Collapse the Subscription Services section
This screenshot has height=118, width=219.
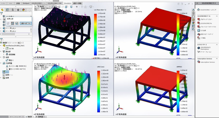(x=217, y=59)
